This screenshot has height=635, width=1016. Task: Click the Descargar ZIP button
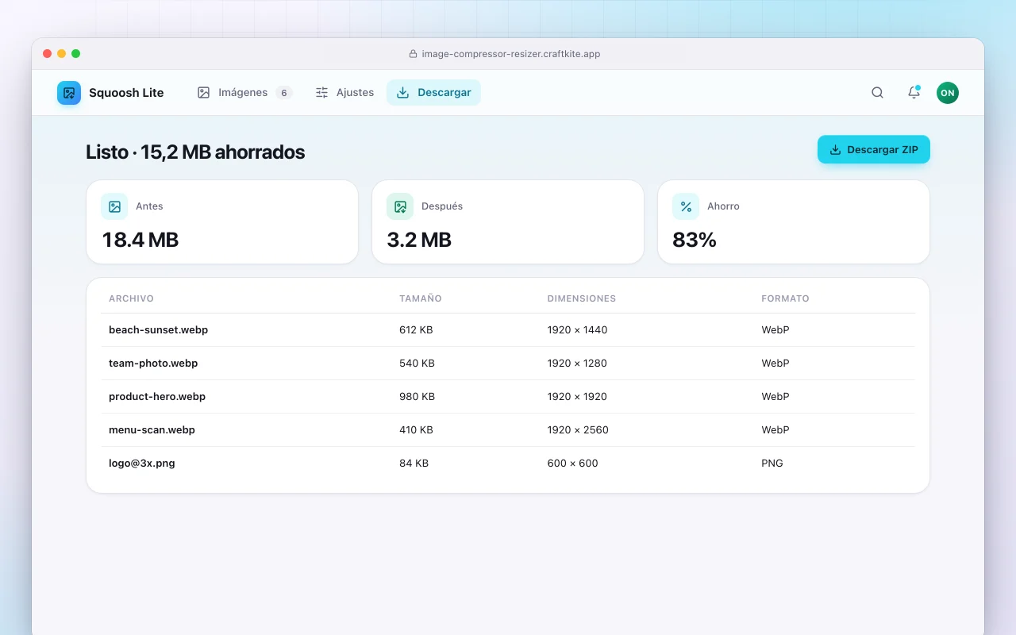(873, 149)
